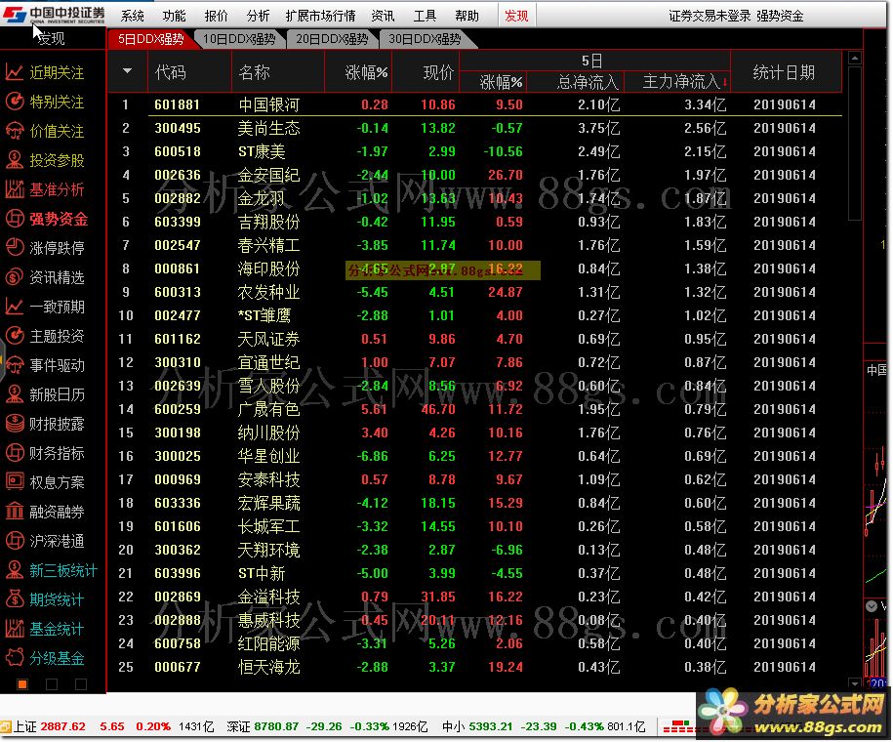Open the 功能 menu
Image resolution: width=893 pixels, height=742 pixels.
click(174, 16)
